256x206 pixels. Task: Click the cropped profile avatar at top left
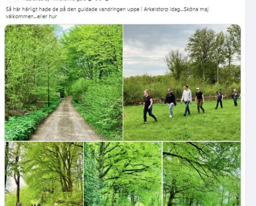13,1
